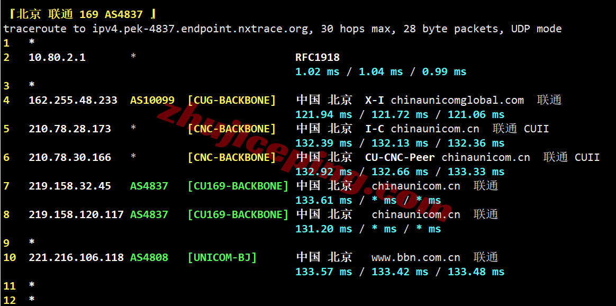Image resolution: width=616 pixels, height=306 pixels.
Task: Click the AS4808 label on hop 10
Action: tap(149, 257)
